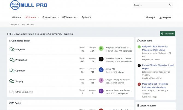
Task: Click the Resources gear icon
Action: [64, 17]
